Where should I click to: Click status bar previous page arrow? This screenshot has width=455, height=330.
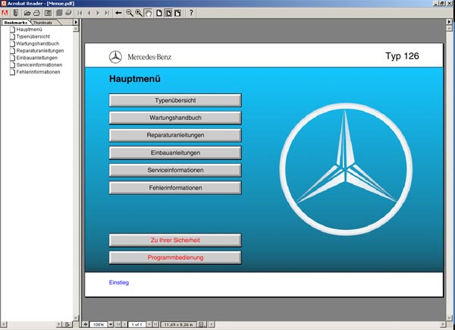tap(124, 324)
